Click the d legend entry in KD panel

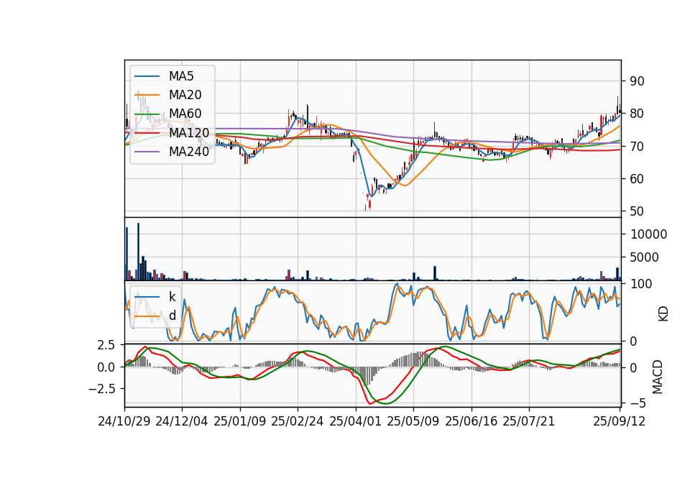[x=172, y=316]
